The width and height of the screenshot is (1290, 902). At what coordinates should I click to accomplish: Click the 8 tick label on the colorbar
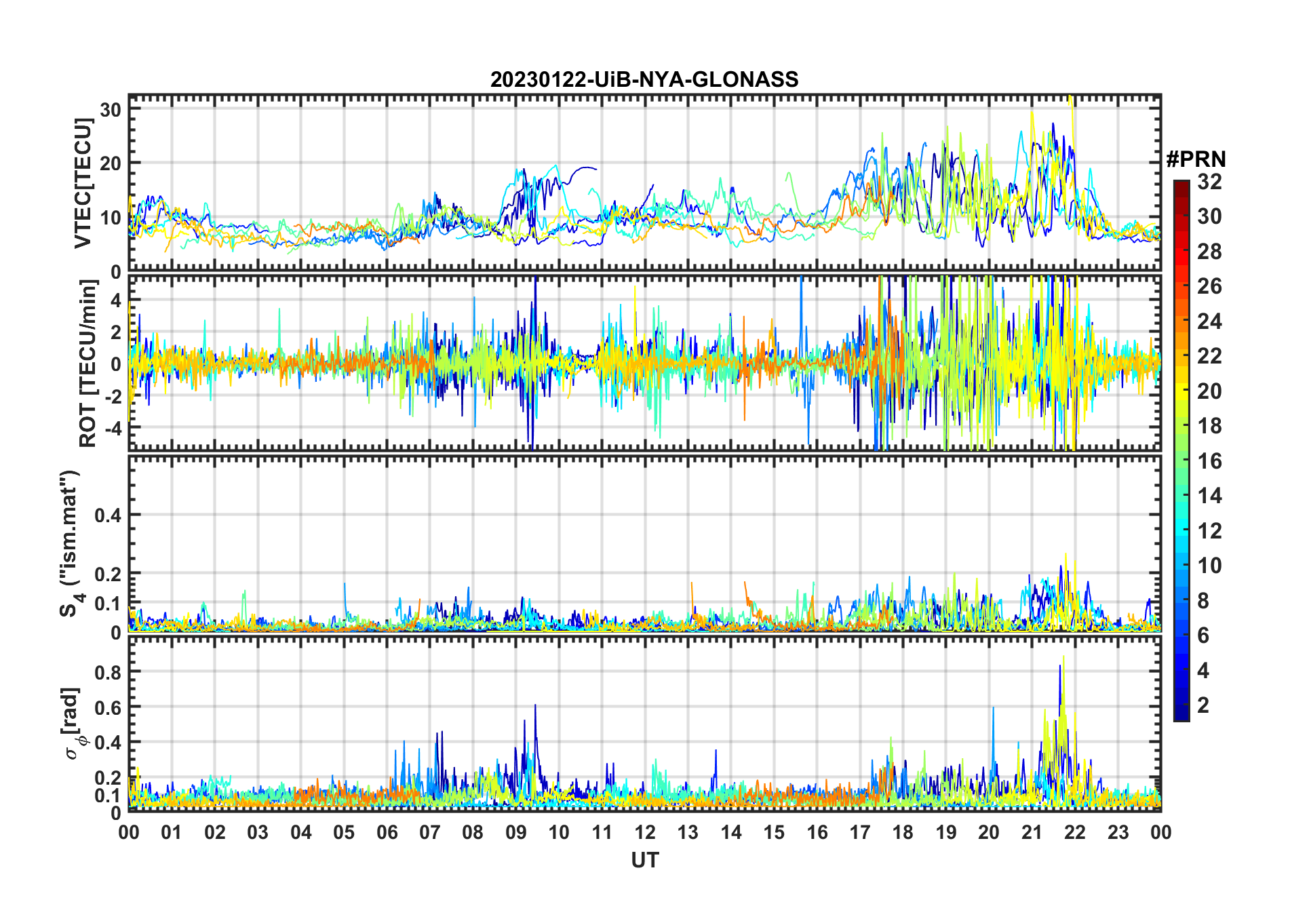[1204, 601]
